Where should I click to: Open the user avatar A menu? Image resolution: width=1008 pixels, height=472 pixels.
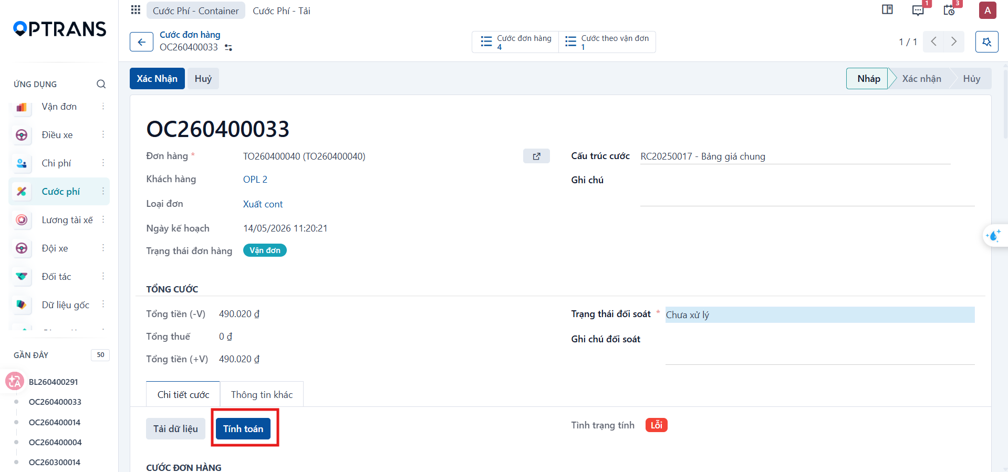pyautogui.click(x=988, y=10)
